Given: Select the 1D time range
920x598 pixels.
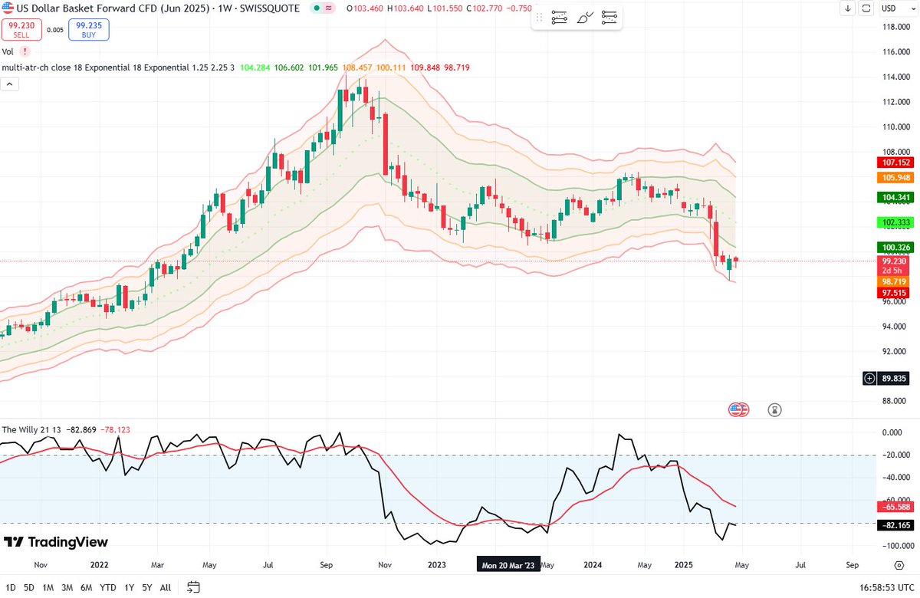Looking at the screenshot, I should click(x=9, y=588).
